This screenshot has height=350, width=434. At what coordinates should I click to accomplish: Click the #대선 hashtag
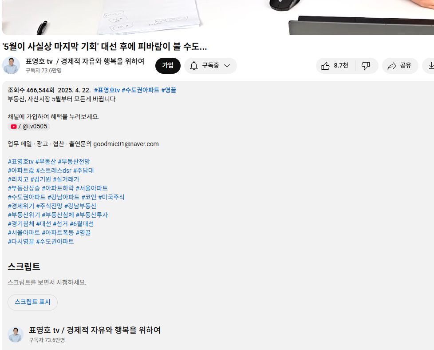[43, 223]
